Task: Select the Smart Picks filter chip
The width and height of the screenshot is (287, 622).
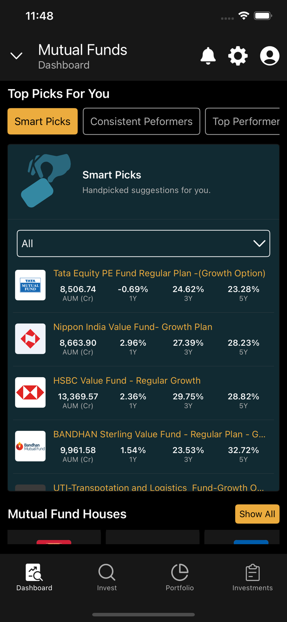Action: 43,121
